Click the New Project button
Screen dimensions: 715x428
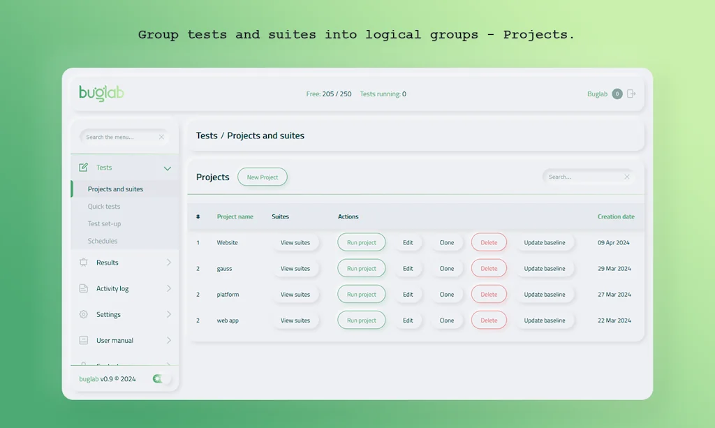(x=263, y=177)
